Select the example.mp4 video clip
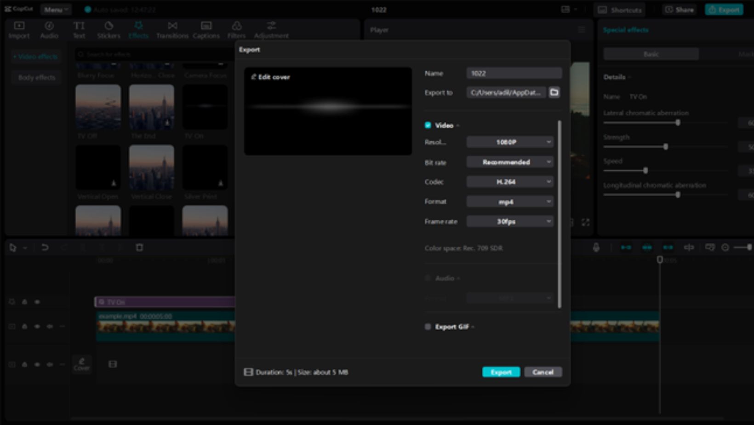Viewport: 754px width, 425px height. coord(166,326)
